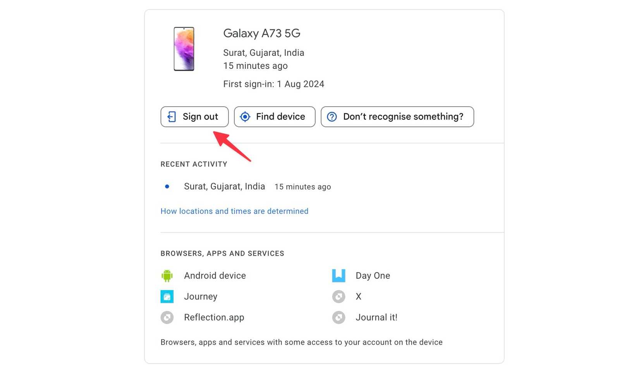Click the Reflection.app icon
This screenshot has height=384, width=639.
[167, 317]
